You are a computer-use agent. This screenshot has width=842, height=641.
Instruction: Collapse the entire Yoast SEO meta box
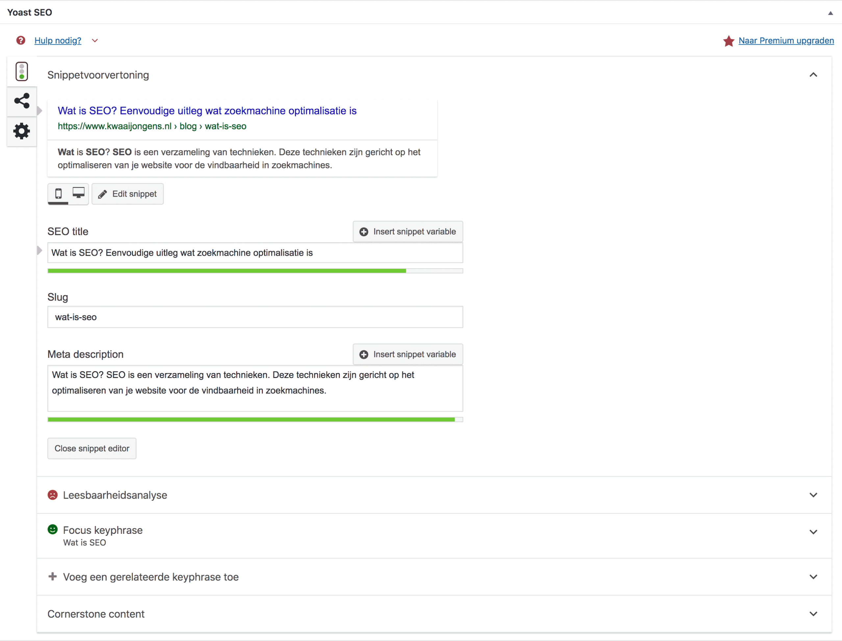point(830,12)
